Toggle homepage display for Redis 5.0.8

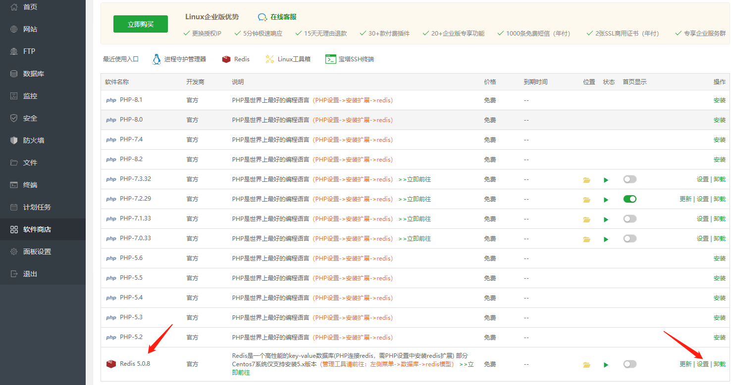(x=629, y=364)
